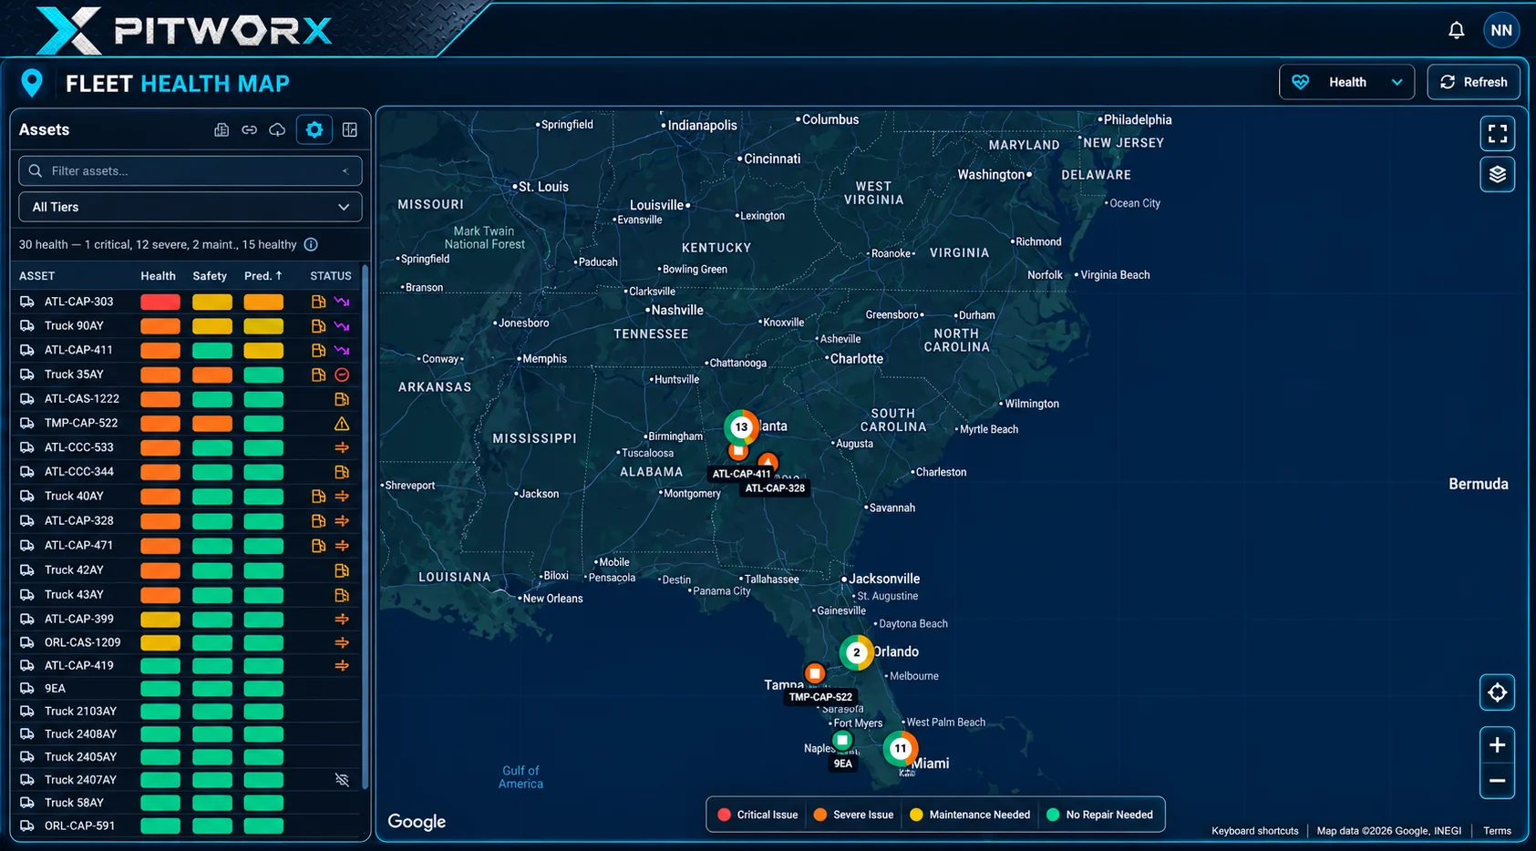Sort by Safety column header
Screen dimensions: 1536x851
[210, 276]
